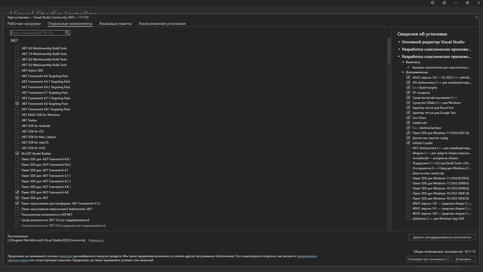Expand Основной редактор Visual Studio section
The width and height of the screenshot is (483, 272).
(x=399, y=42)
